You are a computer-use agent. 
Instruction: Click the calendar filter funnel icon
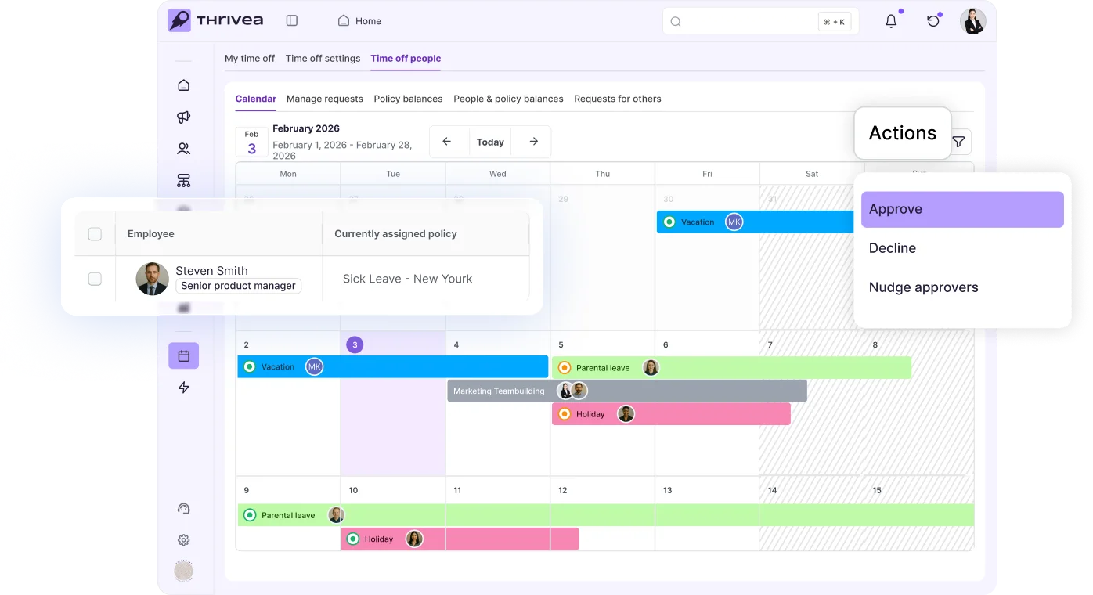point(958,142)
